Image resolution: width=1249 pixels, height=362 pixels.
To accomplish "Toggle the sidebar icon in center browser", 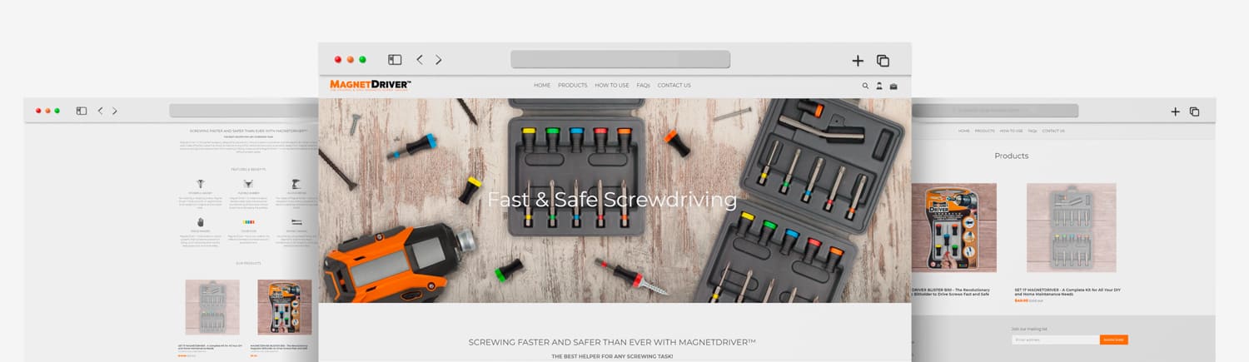I will pyautogui.click(x=395, y=60).
